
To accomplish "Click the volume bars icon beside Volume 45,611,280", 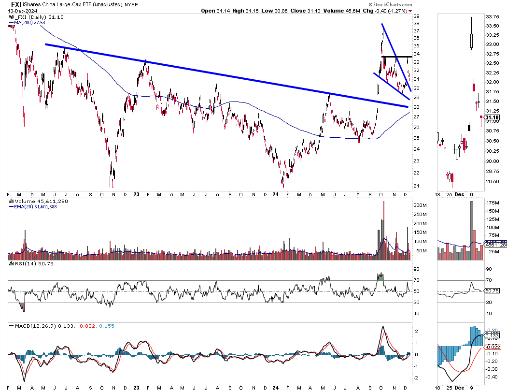I will coord(11,201).
